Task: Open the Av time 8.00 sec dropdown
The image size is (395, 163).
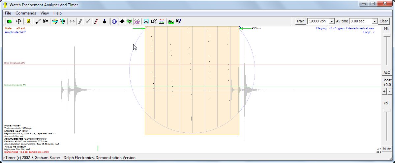Action: click(x=374, y=21)
